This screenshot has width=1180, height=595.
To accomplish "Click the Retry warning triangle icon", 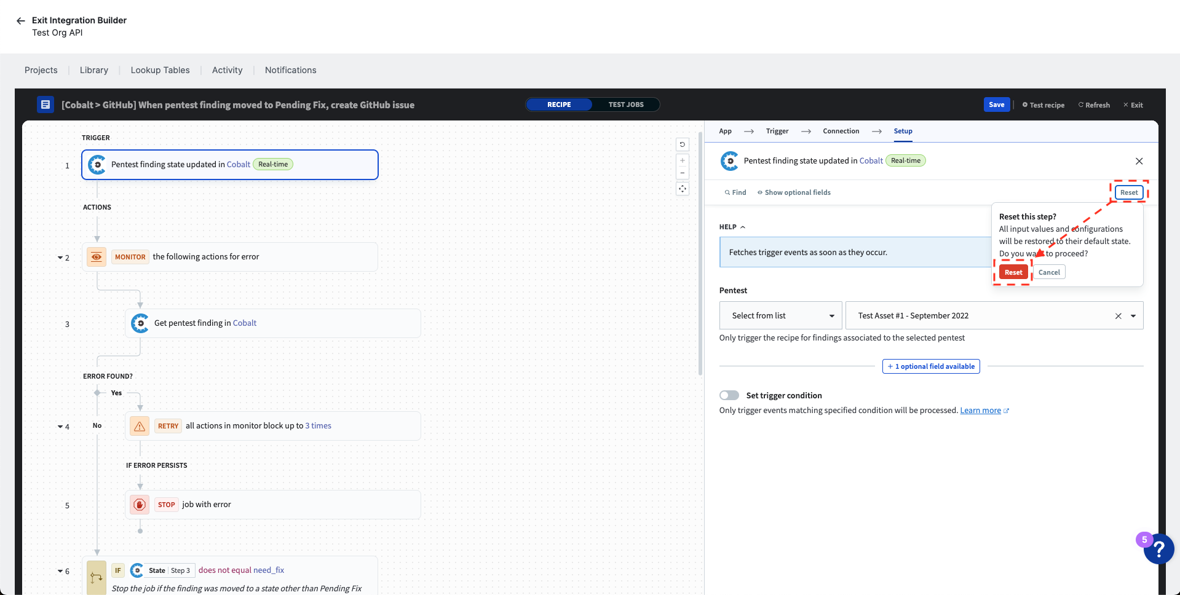I will click(x=140, y=426).
